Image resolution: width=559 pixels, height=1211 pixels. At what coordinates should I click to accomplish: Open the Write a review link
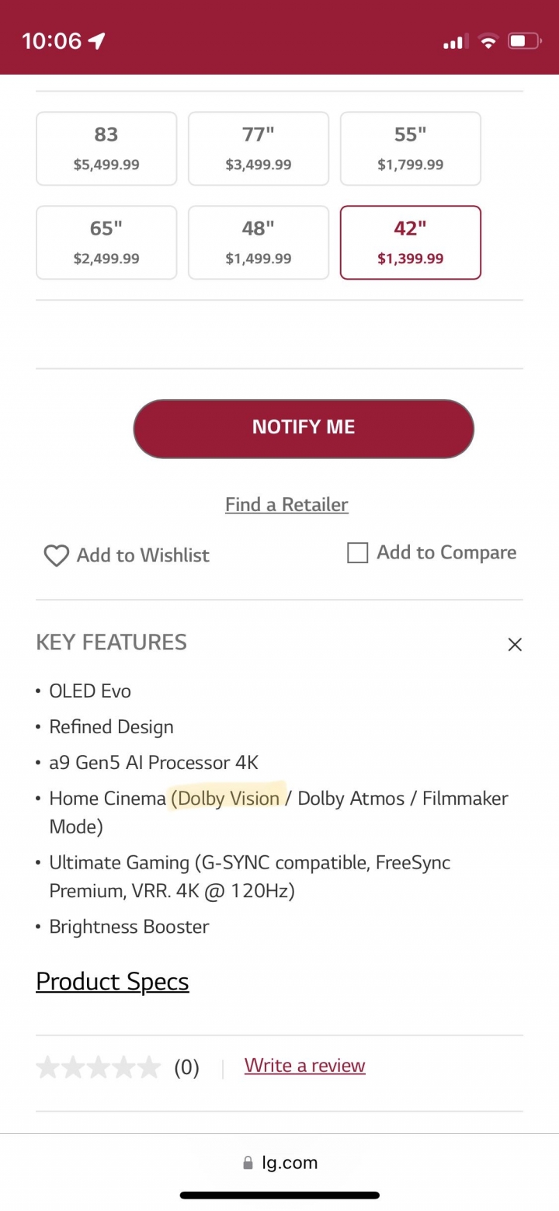click(x=304, y=1066)
